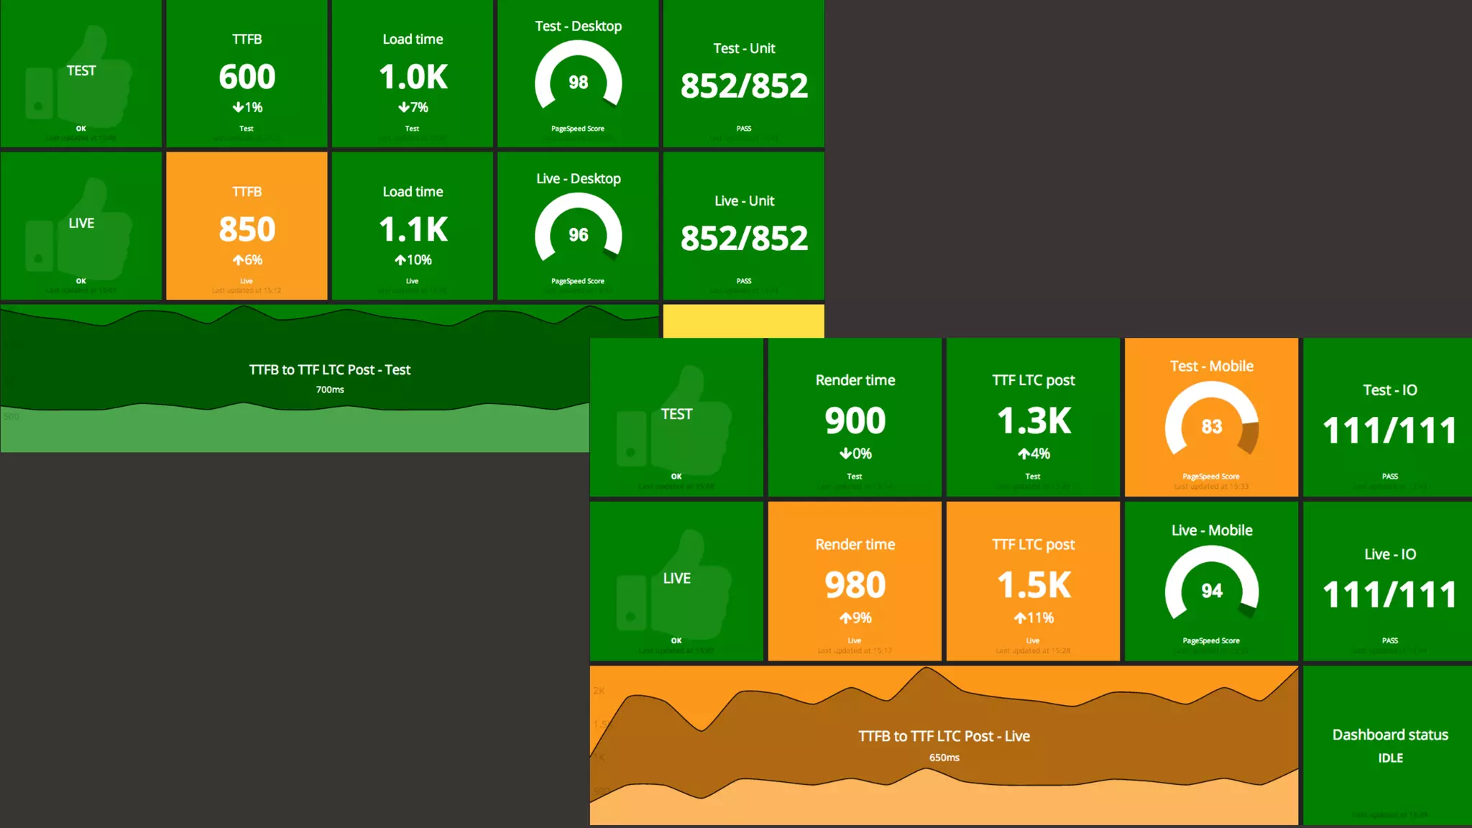
Task: Click the yellow tile below Live - Unit
Action: tap(743, 321)
